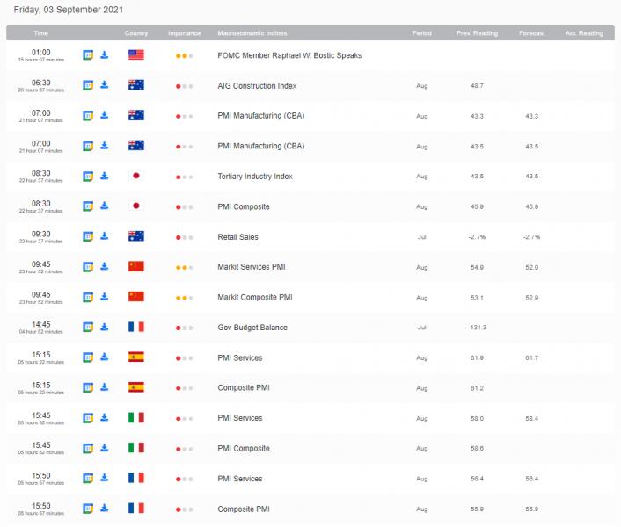The image size is (621, 527).
Task: Click the Jul period in Retail Sales row
Action: point(422,237)
